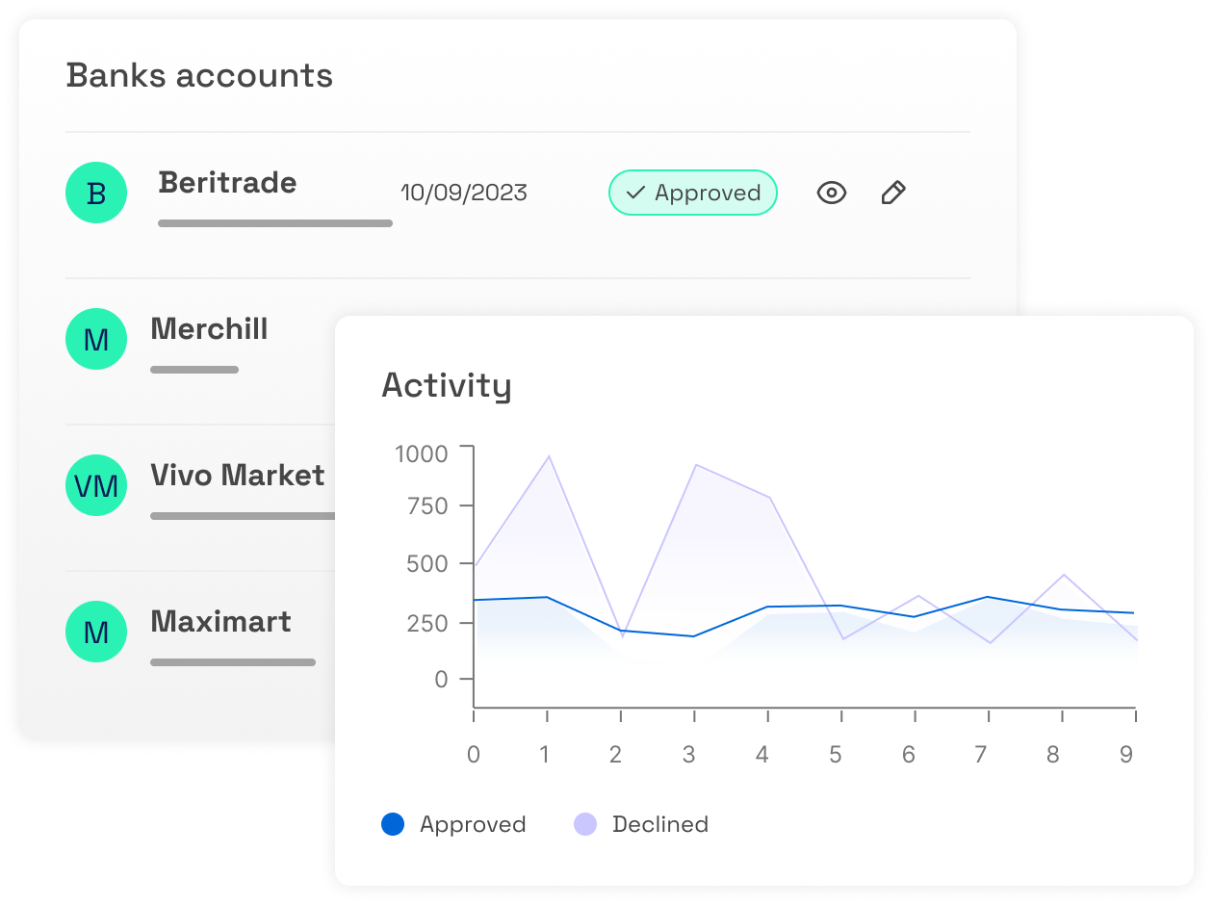Image resolution: width=1213 pixels, height=905 pixels.
Task: Click the lavender Declined legend dot
Action: tap(585, 824)
